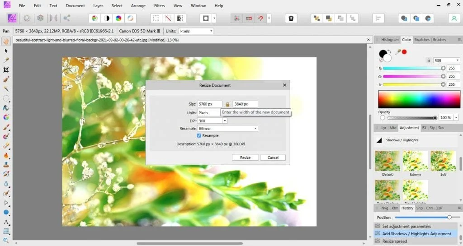Click the Cancel button in dialog
This screenshot has height=246, width=463.
[x=273, y=158]
